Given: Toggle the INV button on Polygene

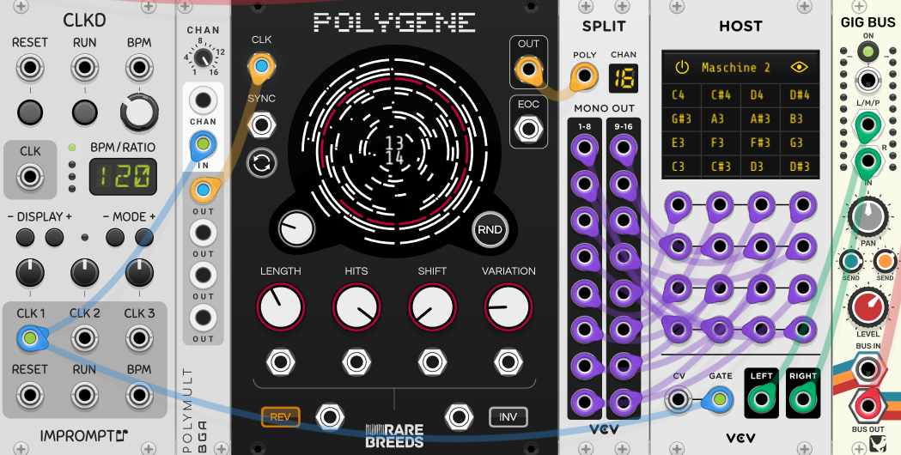Looking at the screenshot, I should coord(508,417).
